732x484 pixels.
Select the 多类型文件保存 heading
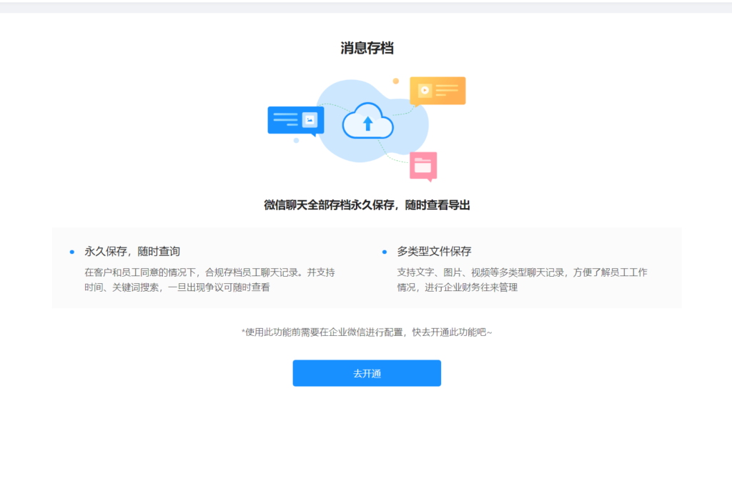click(434, 252)
